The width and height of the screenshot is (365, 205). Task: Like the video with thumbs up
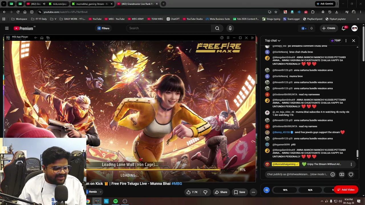[x=192, y=192]
